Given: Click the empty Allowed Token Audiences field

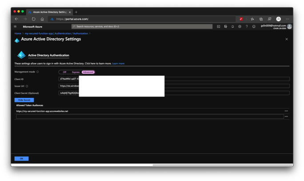Looking at the screenshot, I should (150, 117).
